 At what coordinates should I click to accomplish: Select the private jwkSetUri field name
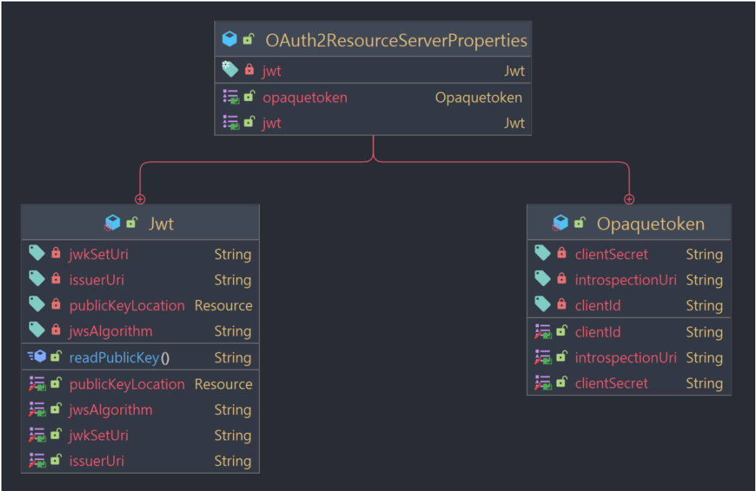pos(99,255)
